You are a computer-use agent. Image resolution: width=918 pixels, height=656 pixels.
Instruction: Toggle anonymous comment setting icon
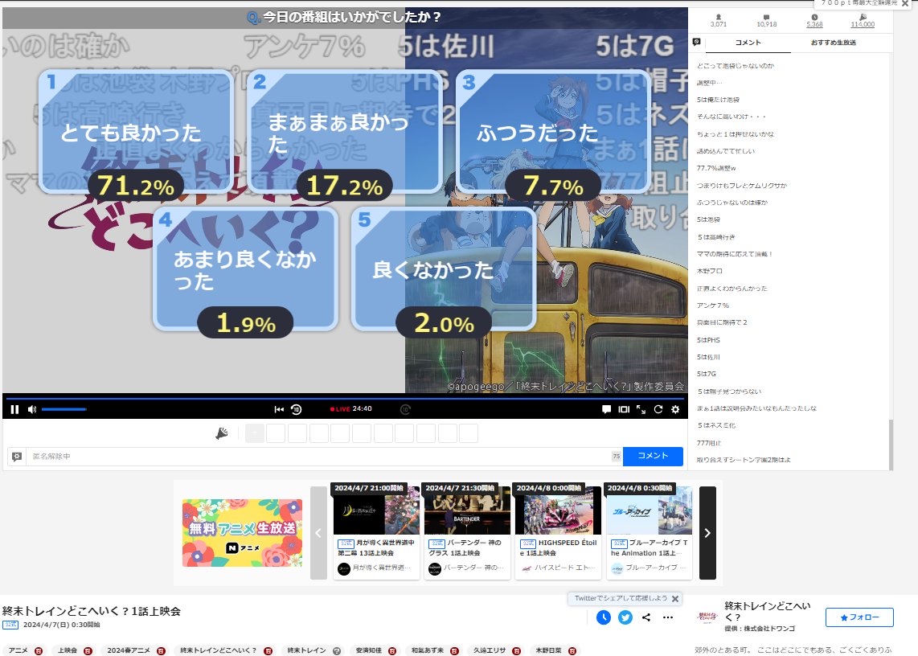coord(16,457)
